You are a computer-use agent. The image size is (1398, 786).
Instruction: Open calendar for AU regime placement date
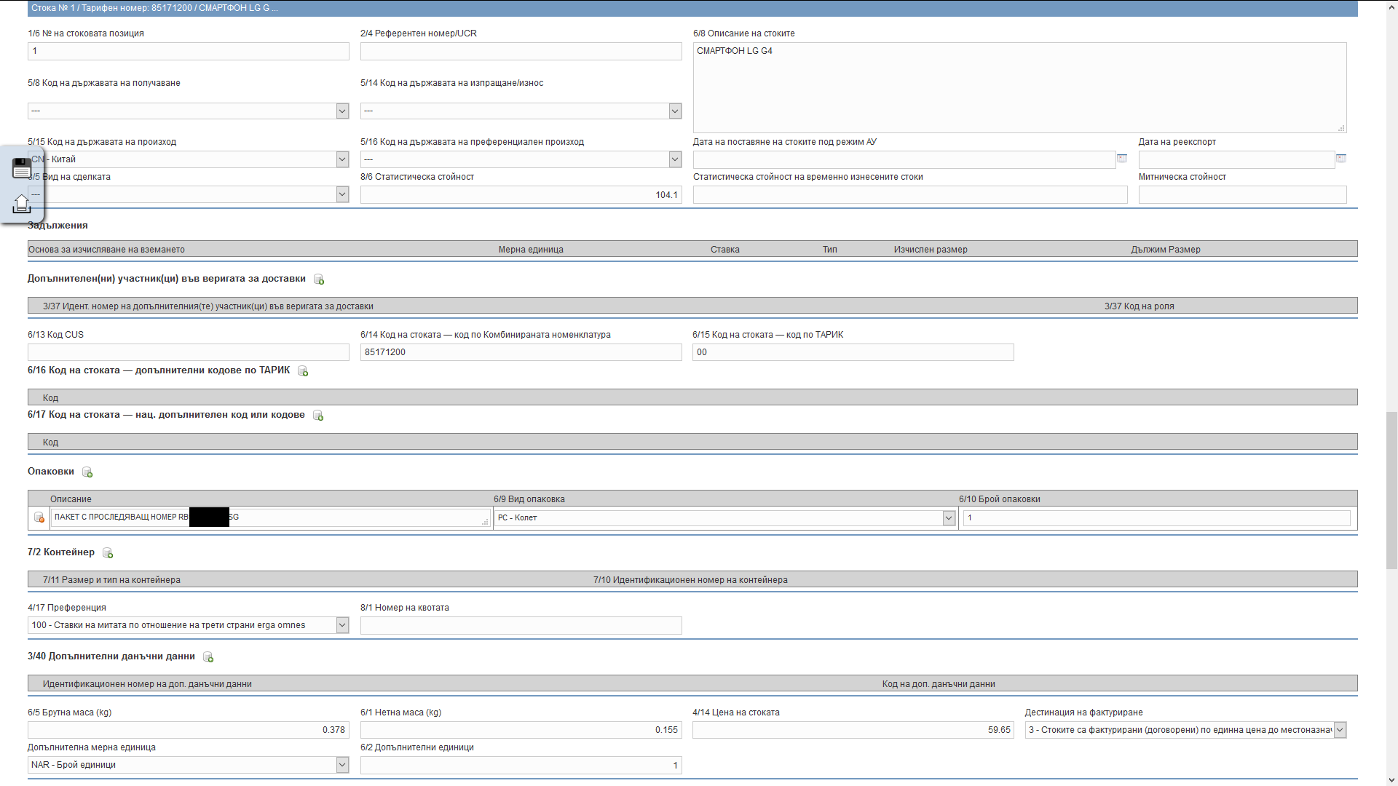1122,159
